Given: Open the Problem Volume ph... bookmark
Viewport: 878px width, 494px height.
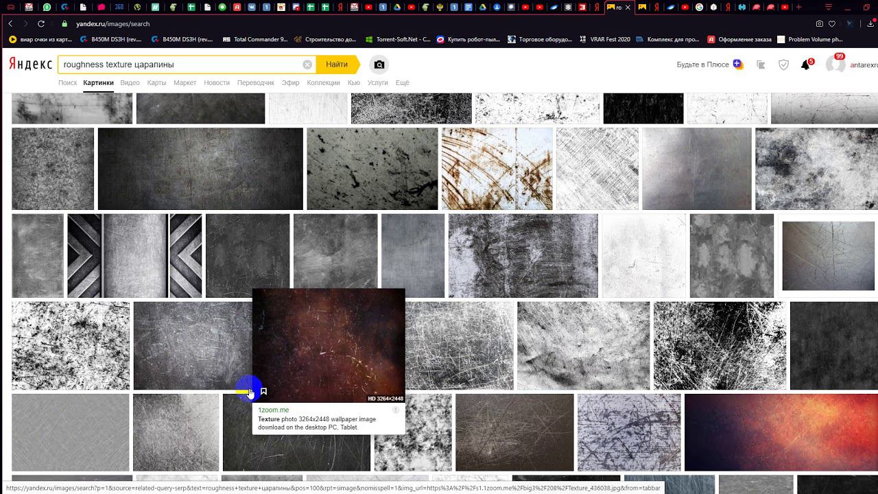Looking at the screenshot, I should [x=809, y=40].
